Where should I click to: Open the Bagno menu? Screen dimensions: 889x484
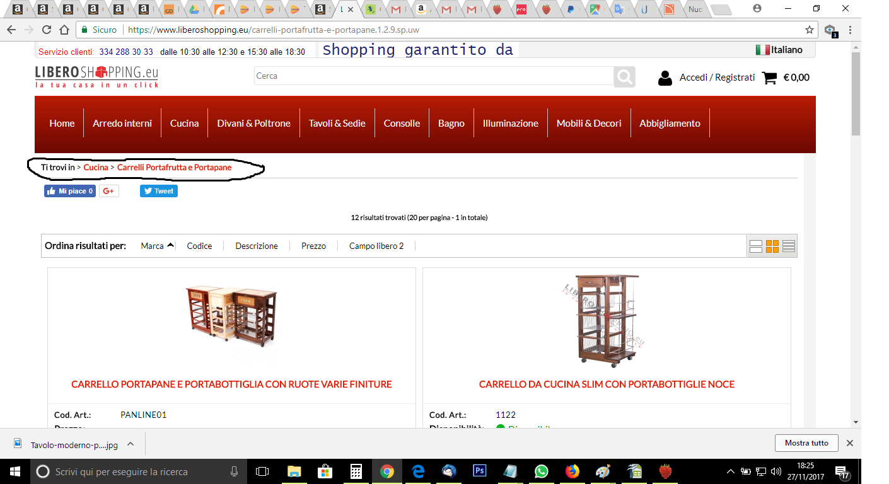(x=451, y=124)
